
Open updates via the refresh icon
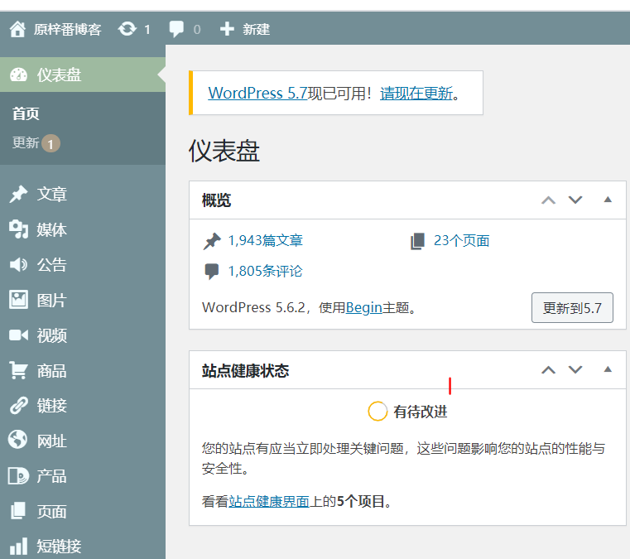click(127, 29)
